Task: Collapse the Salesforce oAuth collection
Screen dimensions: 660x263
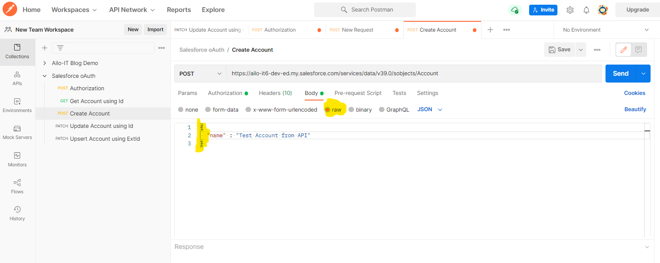Action: (x=45, y=76)
